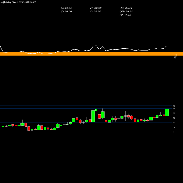
Task: Click the end of the white indicator line
Action: (167, 46)
